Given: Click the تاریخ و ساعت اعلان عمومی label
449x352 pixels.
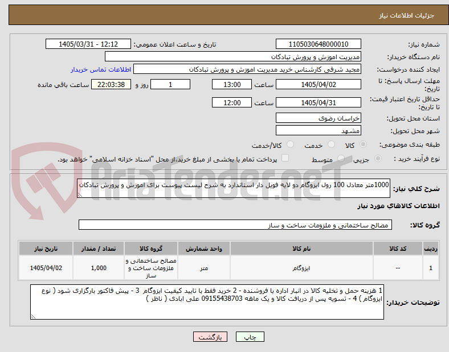Looking at the screenshot, I should tap(175, 44).
